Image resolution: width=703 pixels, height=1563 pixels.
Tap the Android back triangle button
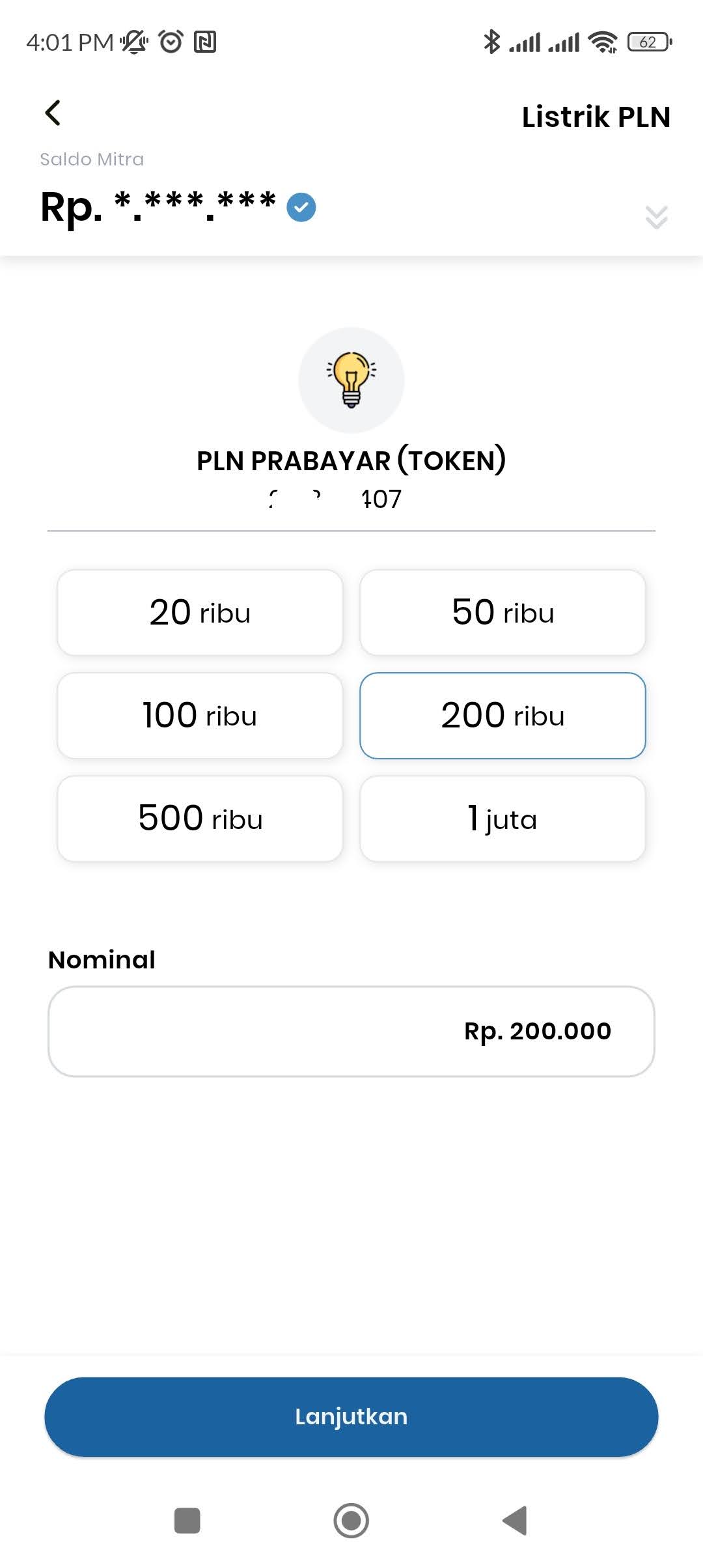515,1521
